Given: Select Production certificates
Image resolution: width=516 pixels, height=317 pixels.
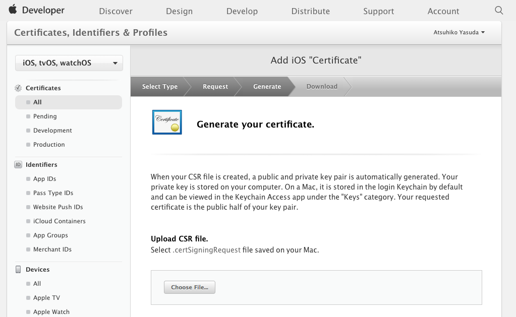Looking at the screenshot, I should pyautogui.click(x=49, y=145).
